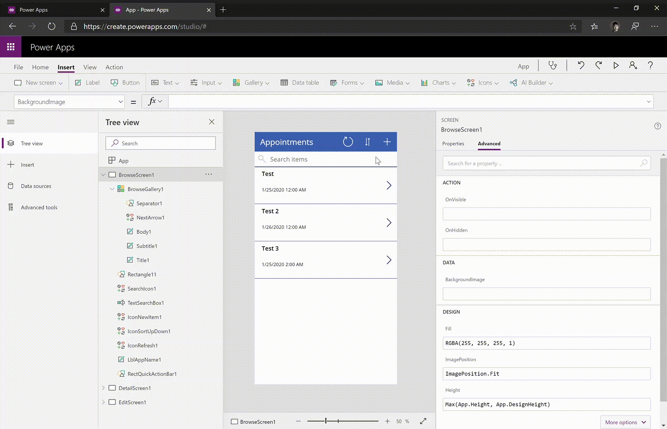The image size is (667, 429).
Task: Switch to the Properties tab
Action: [x=453, y=144]
